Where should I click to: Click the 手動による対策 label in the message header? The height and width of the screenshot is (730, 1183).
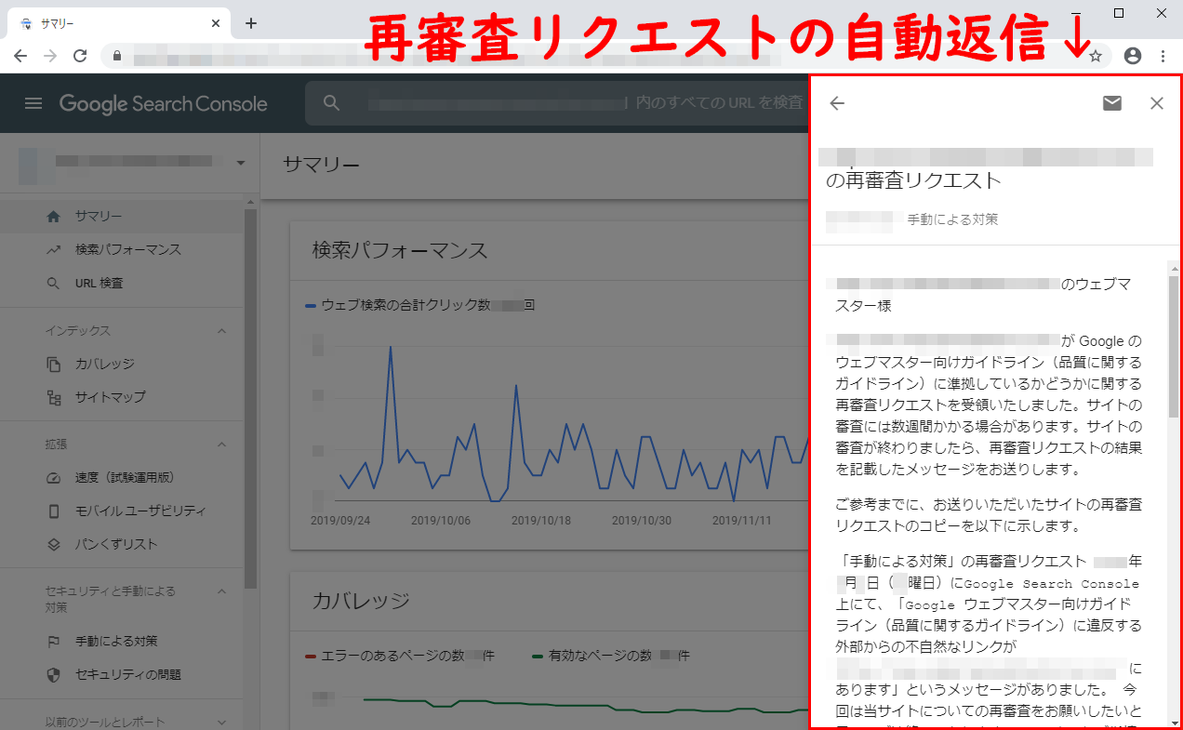[x=952, y=219]
